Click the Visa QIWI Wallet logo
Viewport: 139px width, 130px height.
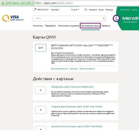tap(13, 18)
